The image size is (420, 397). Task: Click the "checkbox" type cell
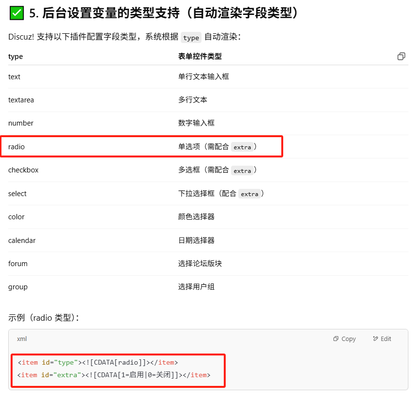tap(23, 170)
